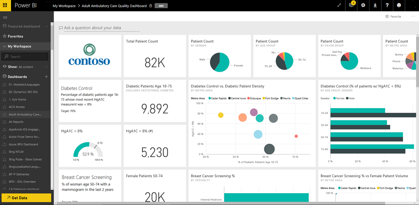This screenshot has width=419, height=205.
Task: Click the download arrow icon in header
Action: tap(375, 5)
